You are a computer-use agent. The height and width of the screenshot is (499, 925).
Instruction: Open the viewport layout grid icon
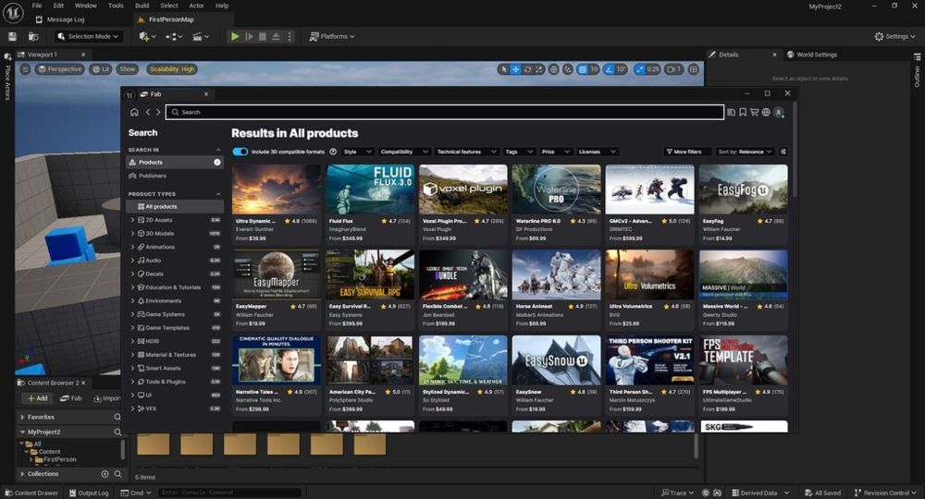coord(694,69)
